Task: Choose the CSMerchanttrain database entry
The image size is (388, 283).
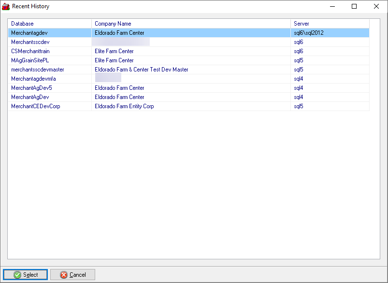Action: (30, 51)
